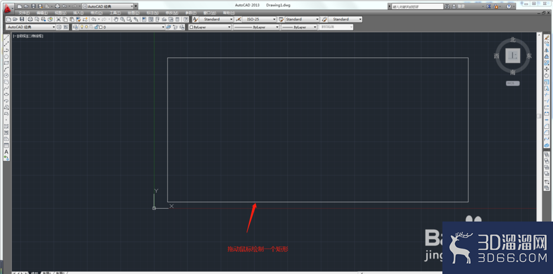Click the WCS coordinate system button
553x274 pixels.
click(x=513, y=83)
